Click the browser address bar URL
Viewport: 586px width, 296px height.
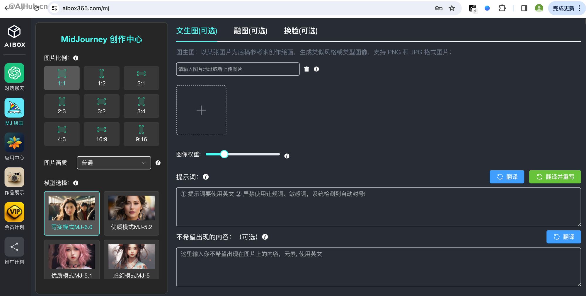click(x=86, y=8)
